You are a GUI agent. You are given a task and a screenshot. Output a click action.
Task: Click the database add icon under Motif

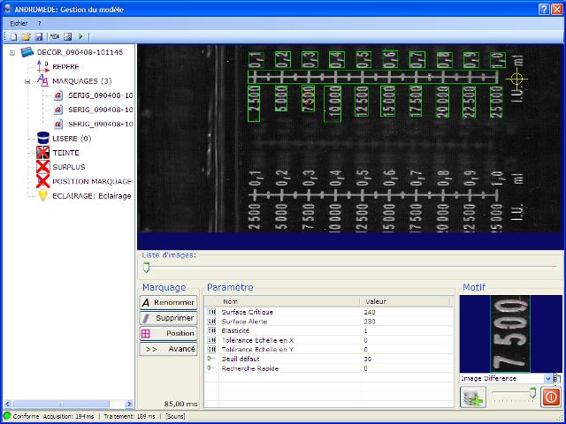click(473, 397)
